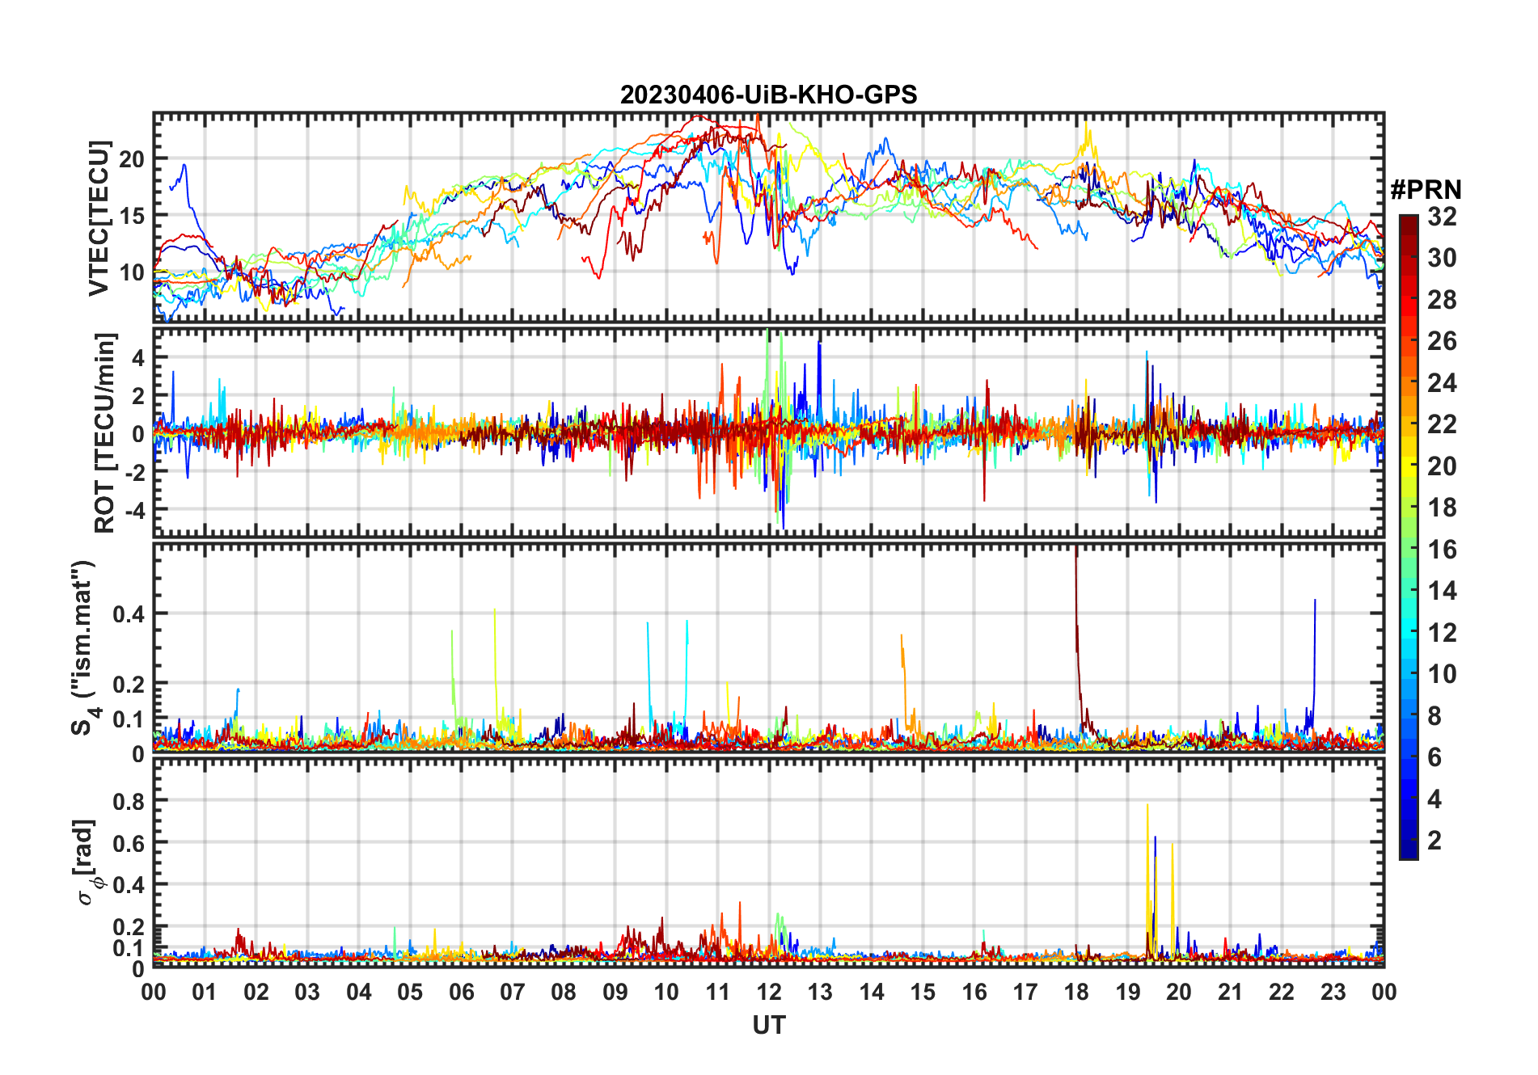1538x1075 pixels.
Task: Click the #PRN colorbar title
Action: (x=1426, y=190)
